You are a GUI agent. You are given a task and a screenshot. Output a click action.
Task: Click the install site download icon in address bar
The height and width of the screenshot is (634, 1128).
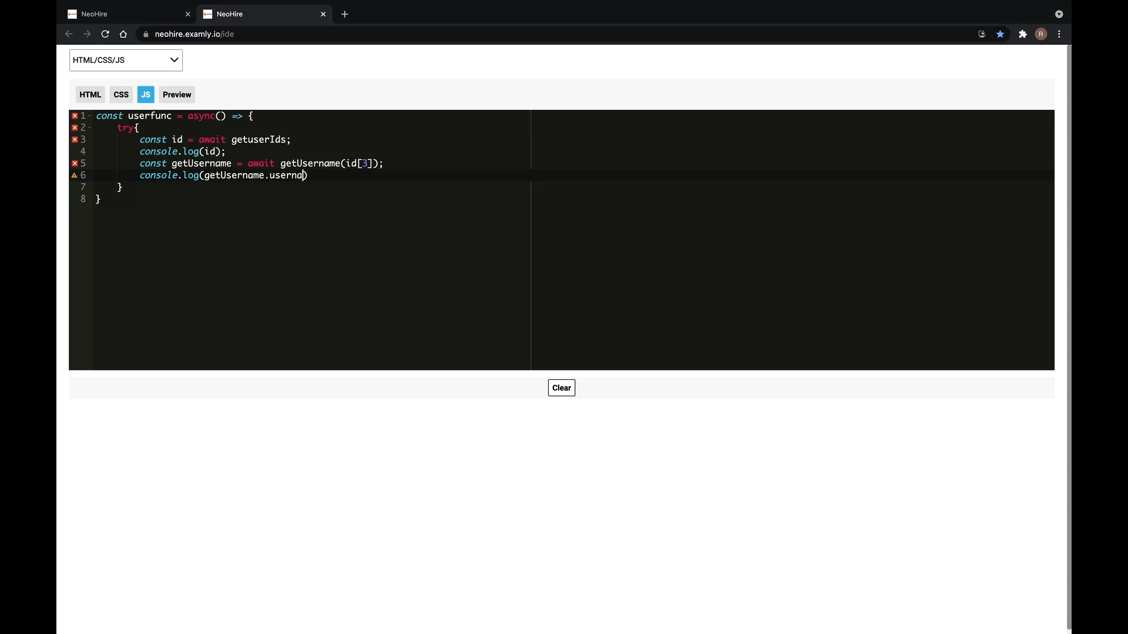click(x=982, y=34)
